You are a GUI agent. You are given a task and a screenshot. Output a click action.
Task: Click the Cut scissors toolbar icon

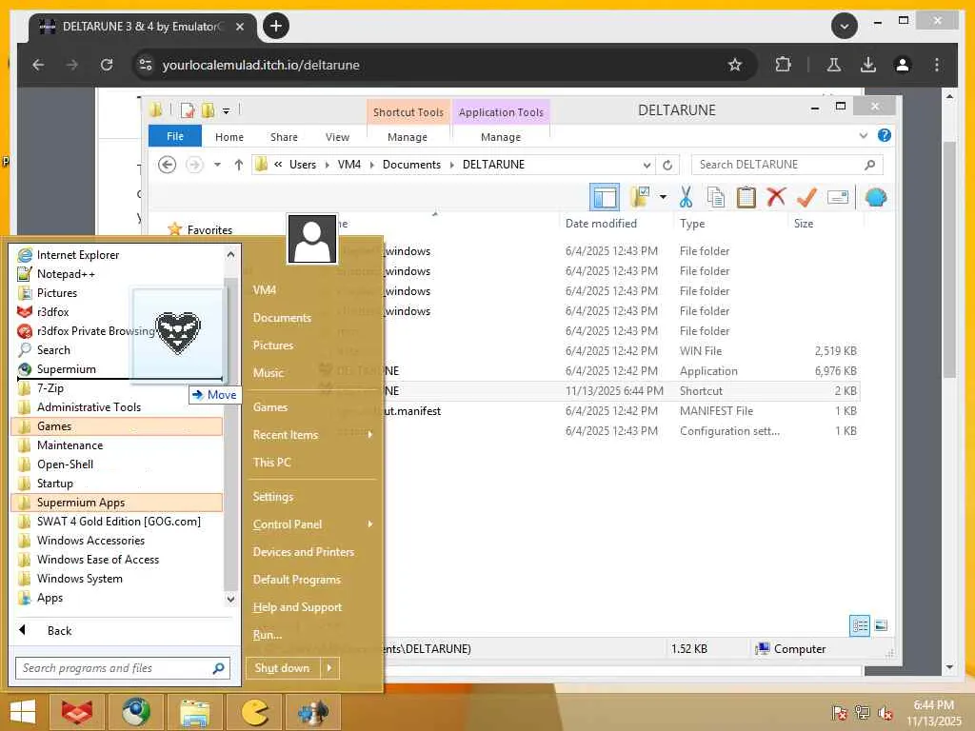tap(686, 198)
